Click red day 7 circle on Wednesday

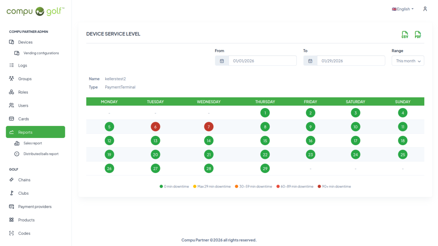[x=209, y=127]
